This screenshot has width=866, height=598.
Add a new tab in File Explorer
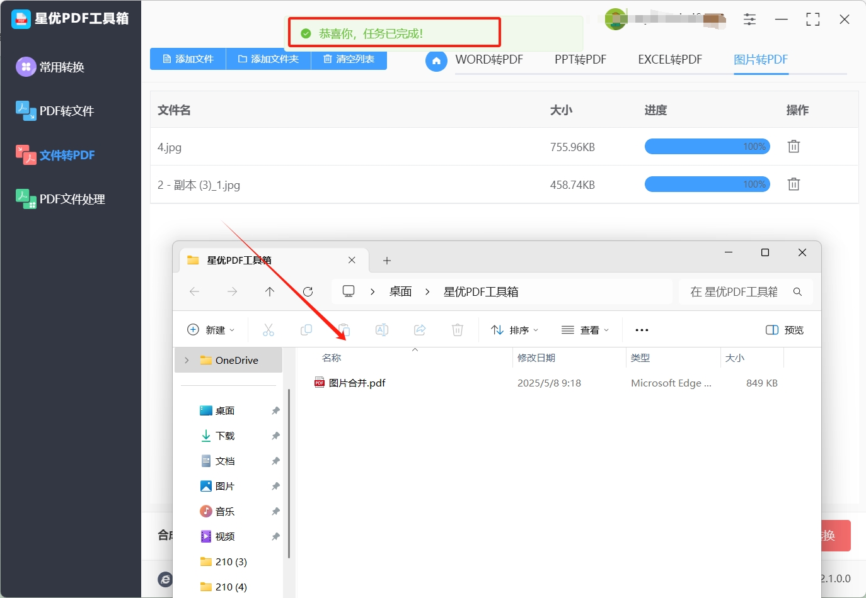coord(387,261)
